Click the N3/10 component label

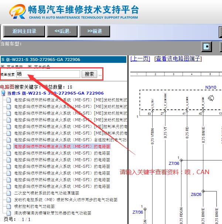coord(211,87)
